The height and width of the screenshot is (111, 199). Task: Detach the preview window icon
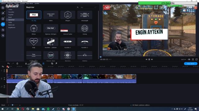197,60
